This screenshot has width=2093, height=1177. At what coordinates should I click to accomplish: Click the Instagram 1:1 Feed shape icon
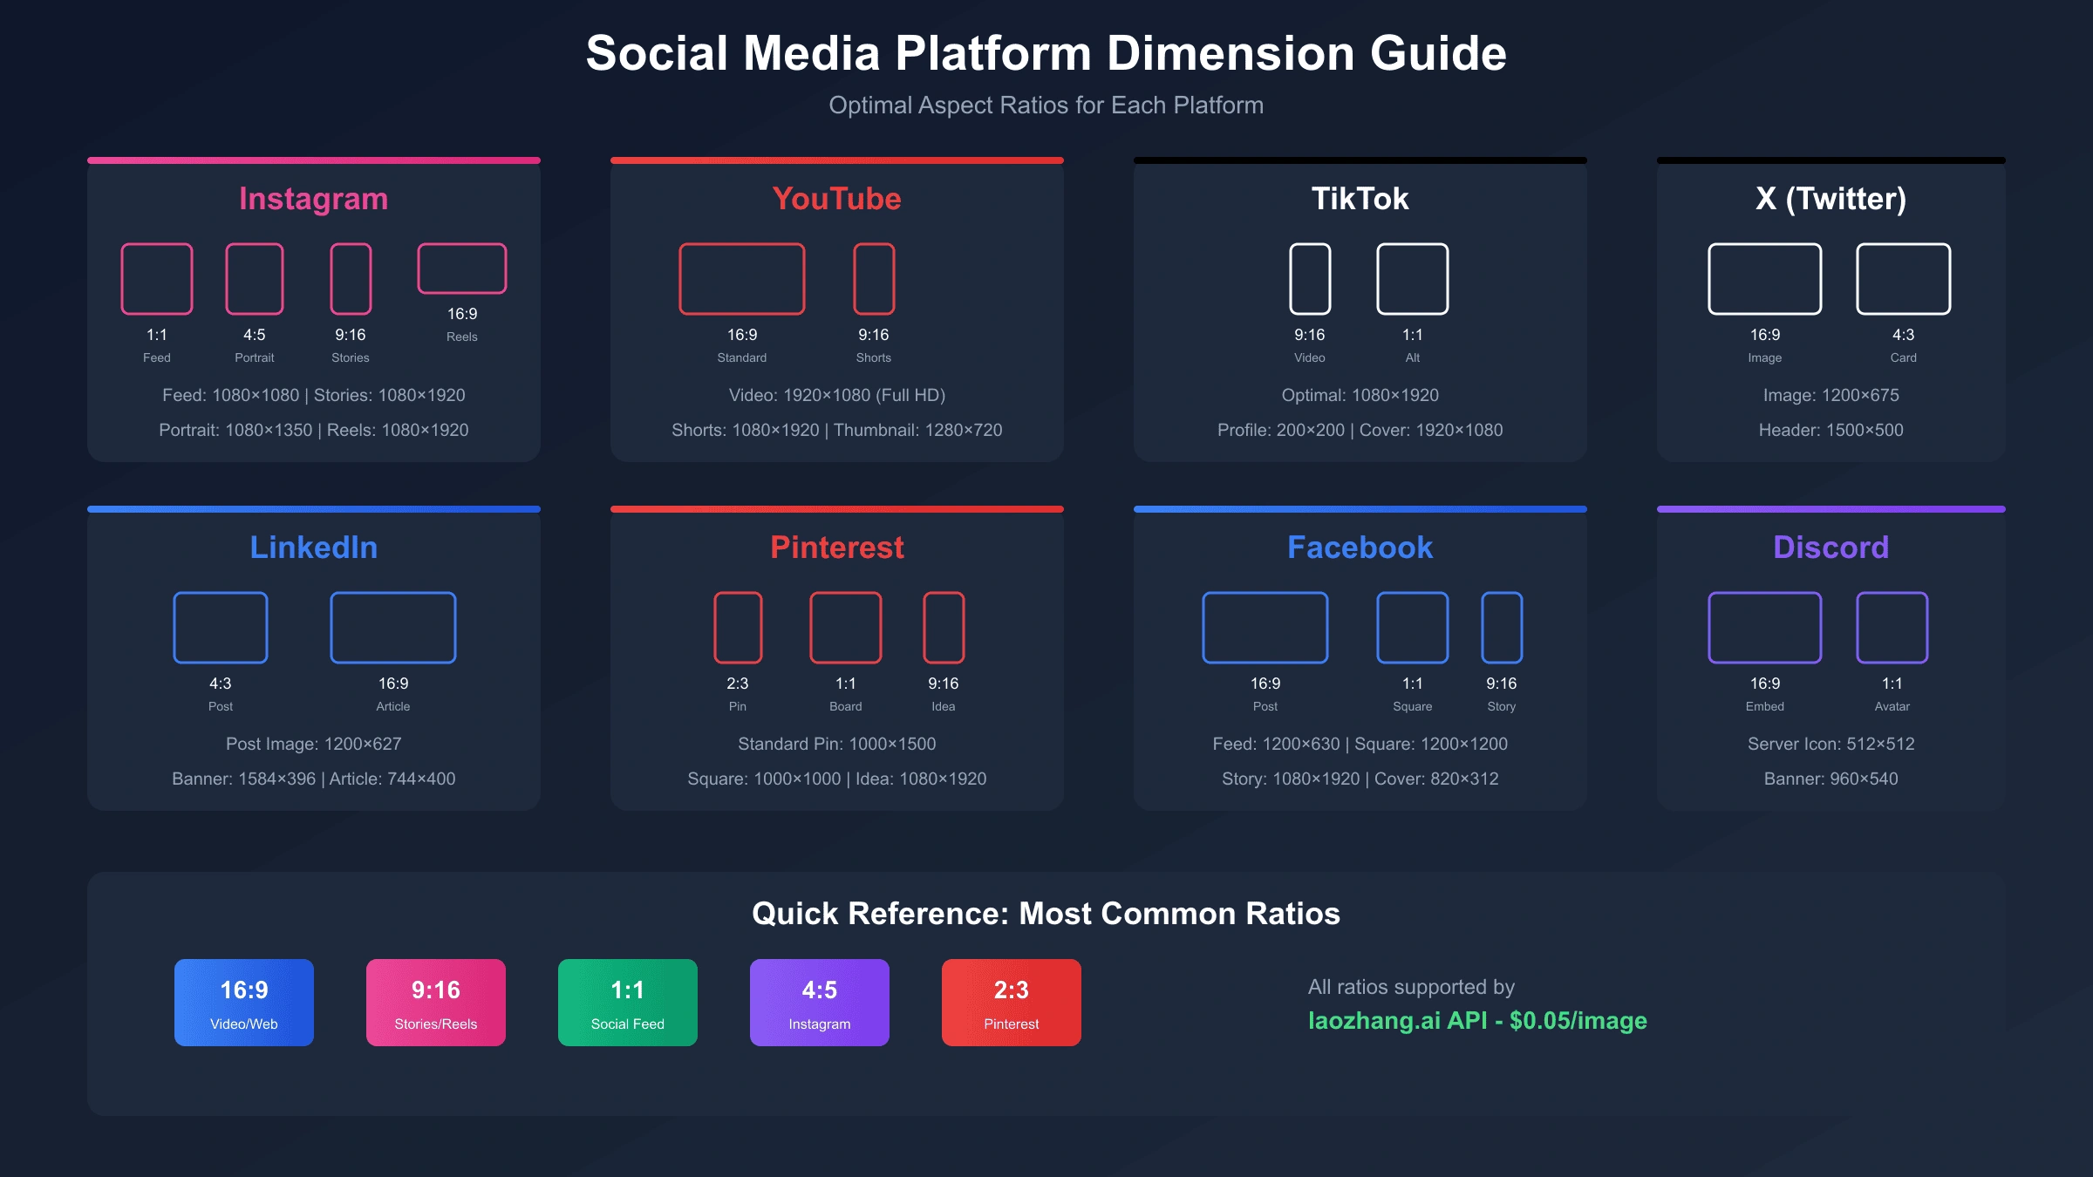click(157, 279)
